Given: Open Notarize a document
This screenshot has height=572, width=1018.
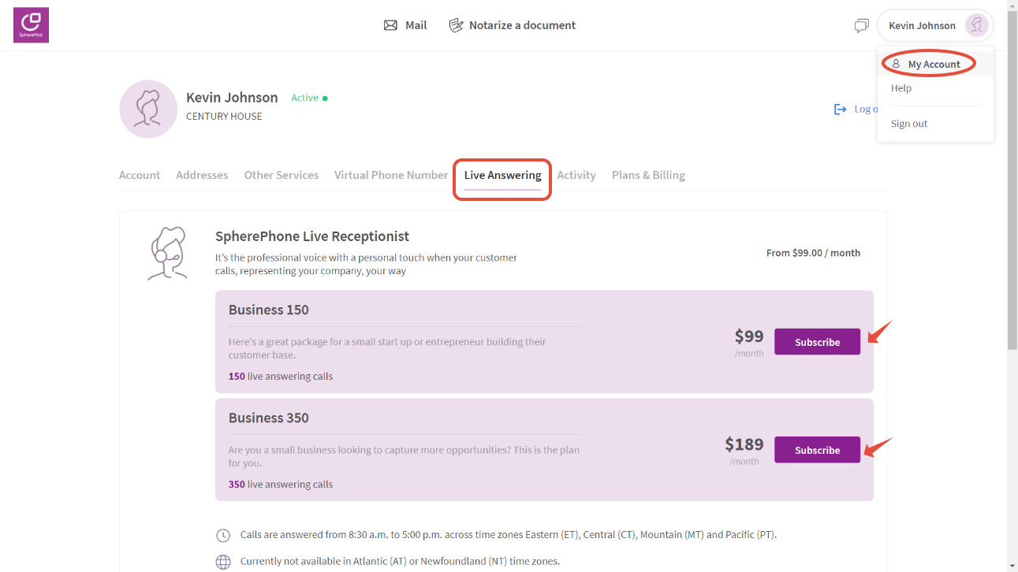Looking at the screenshot, I should click(x=513, y=25).
